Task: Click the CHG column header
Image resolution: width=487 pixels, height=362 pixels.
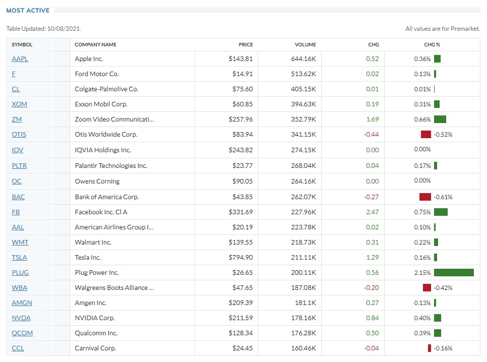Action: 374,45
